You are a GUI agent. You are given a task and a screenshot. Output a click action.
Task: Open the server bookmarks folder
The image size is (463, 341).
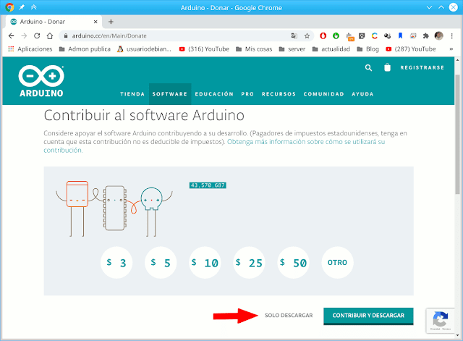(292, 49)
